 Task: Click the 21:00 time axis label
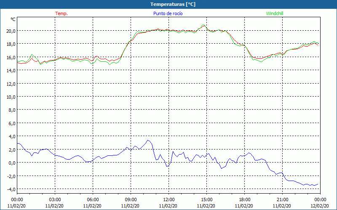point(282,200)
